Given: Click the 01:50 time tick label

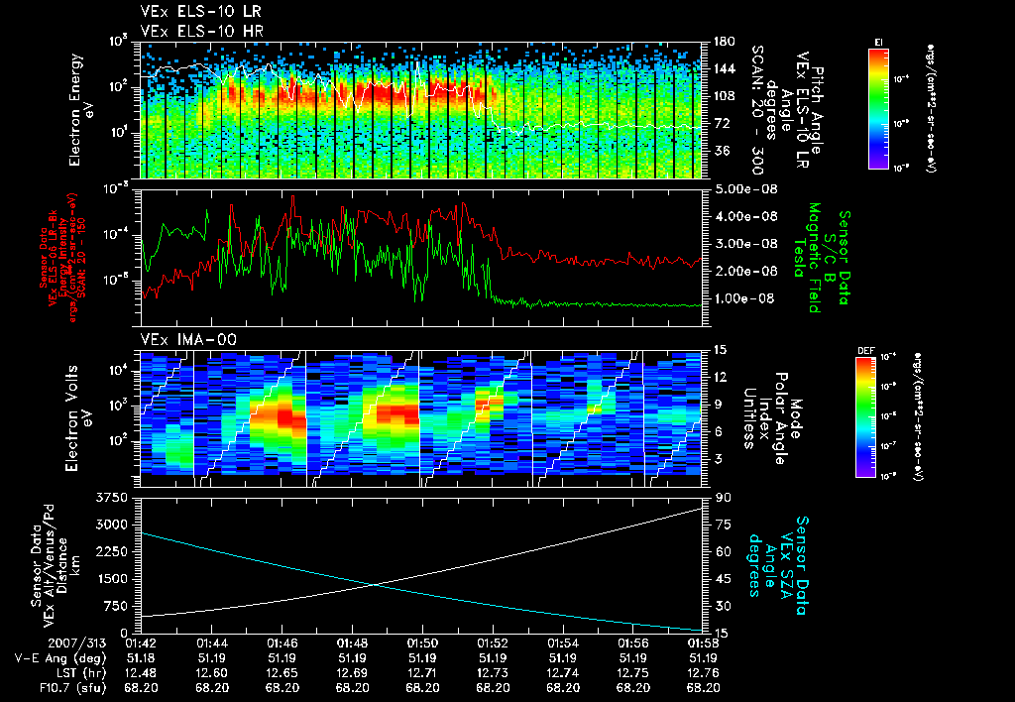Looking at the screenshot, I should click(x=422, y=643).
